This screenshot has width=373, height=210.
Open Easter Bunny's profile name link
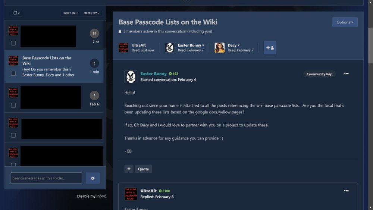(153, 74)
